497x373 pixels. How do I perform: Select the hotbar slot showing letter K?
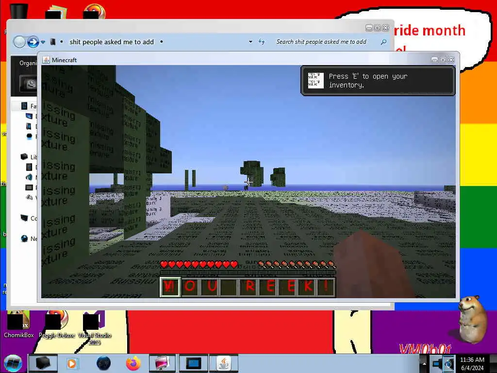(308, 287)
